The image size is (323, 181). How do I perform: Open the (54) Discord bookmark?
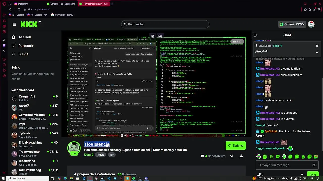pos(16,15)
